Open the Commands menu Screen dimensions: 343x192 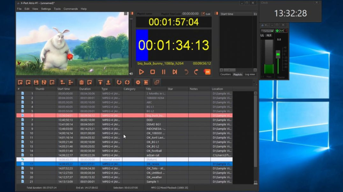[71, 9]
